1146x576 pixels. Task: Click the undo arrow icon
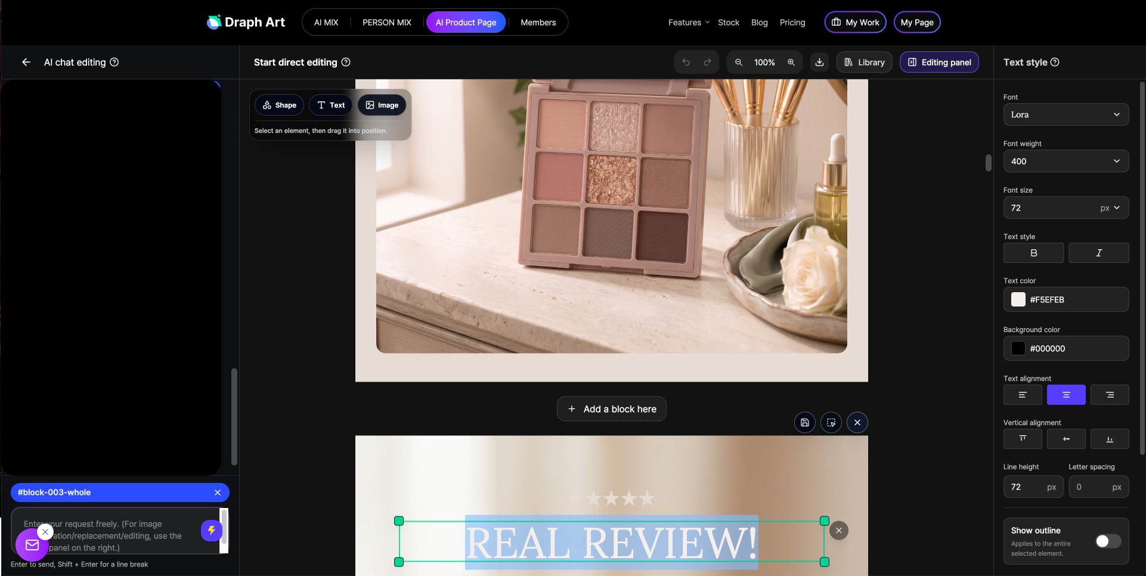coord(686,62)
